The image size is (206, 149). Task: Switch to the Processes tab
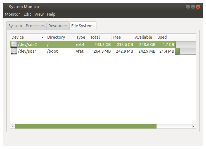pyautogui.click(x=35, y=26)
